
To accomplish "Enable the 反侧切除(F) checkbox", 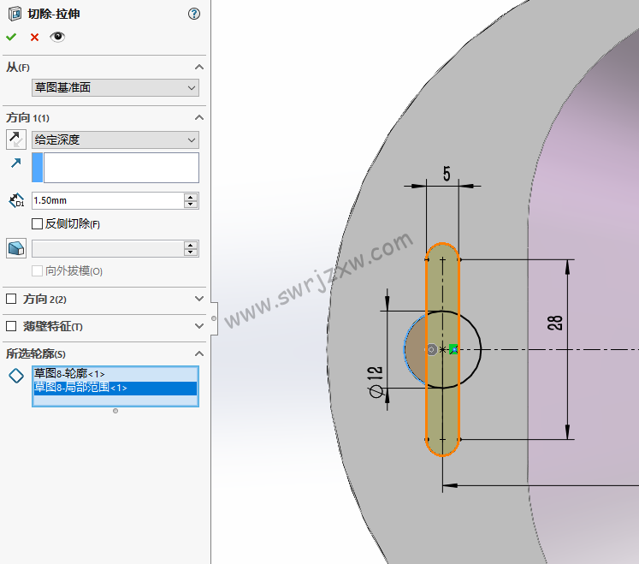I will pos(37,223).
